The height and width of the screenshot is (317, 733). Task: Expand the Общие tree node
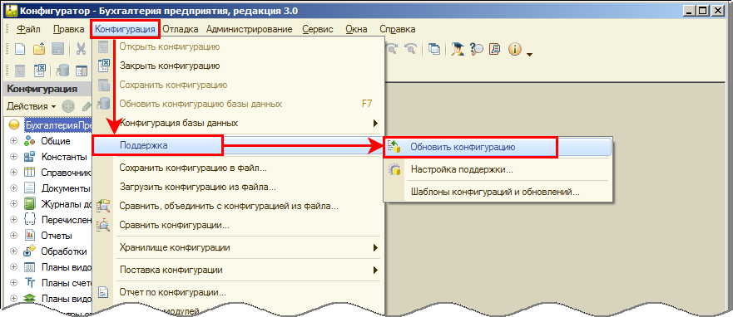click(13, 141)
